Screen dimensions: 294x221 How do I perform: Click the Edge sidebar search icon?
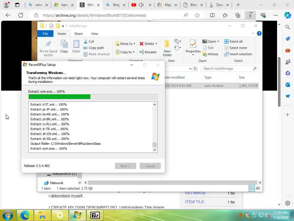click(x=288, y=27)
